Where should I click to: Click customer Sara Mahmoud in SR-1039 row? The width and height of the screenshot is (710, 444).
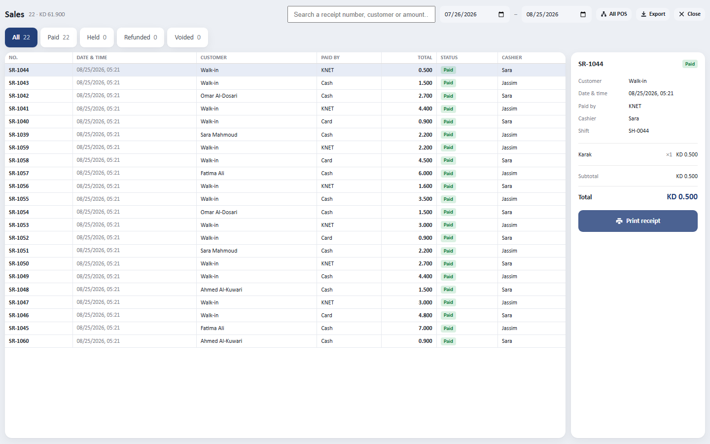click(x=219, y=135)
